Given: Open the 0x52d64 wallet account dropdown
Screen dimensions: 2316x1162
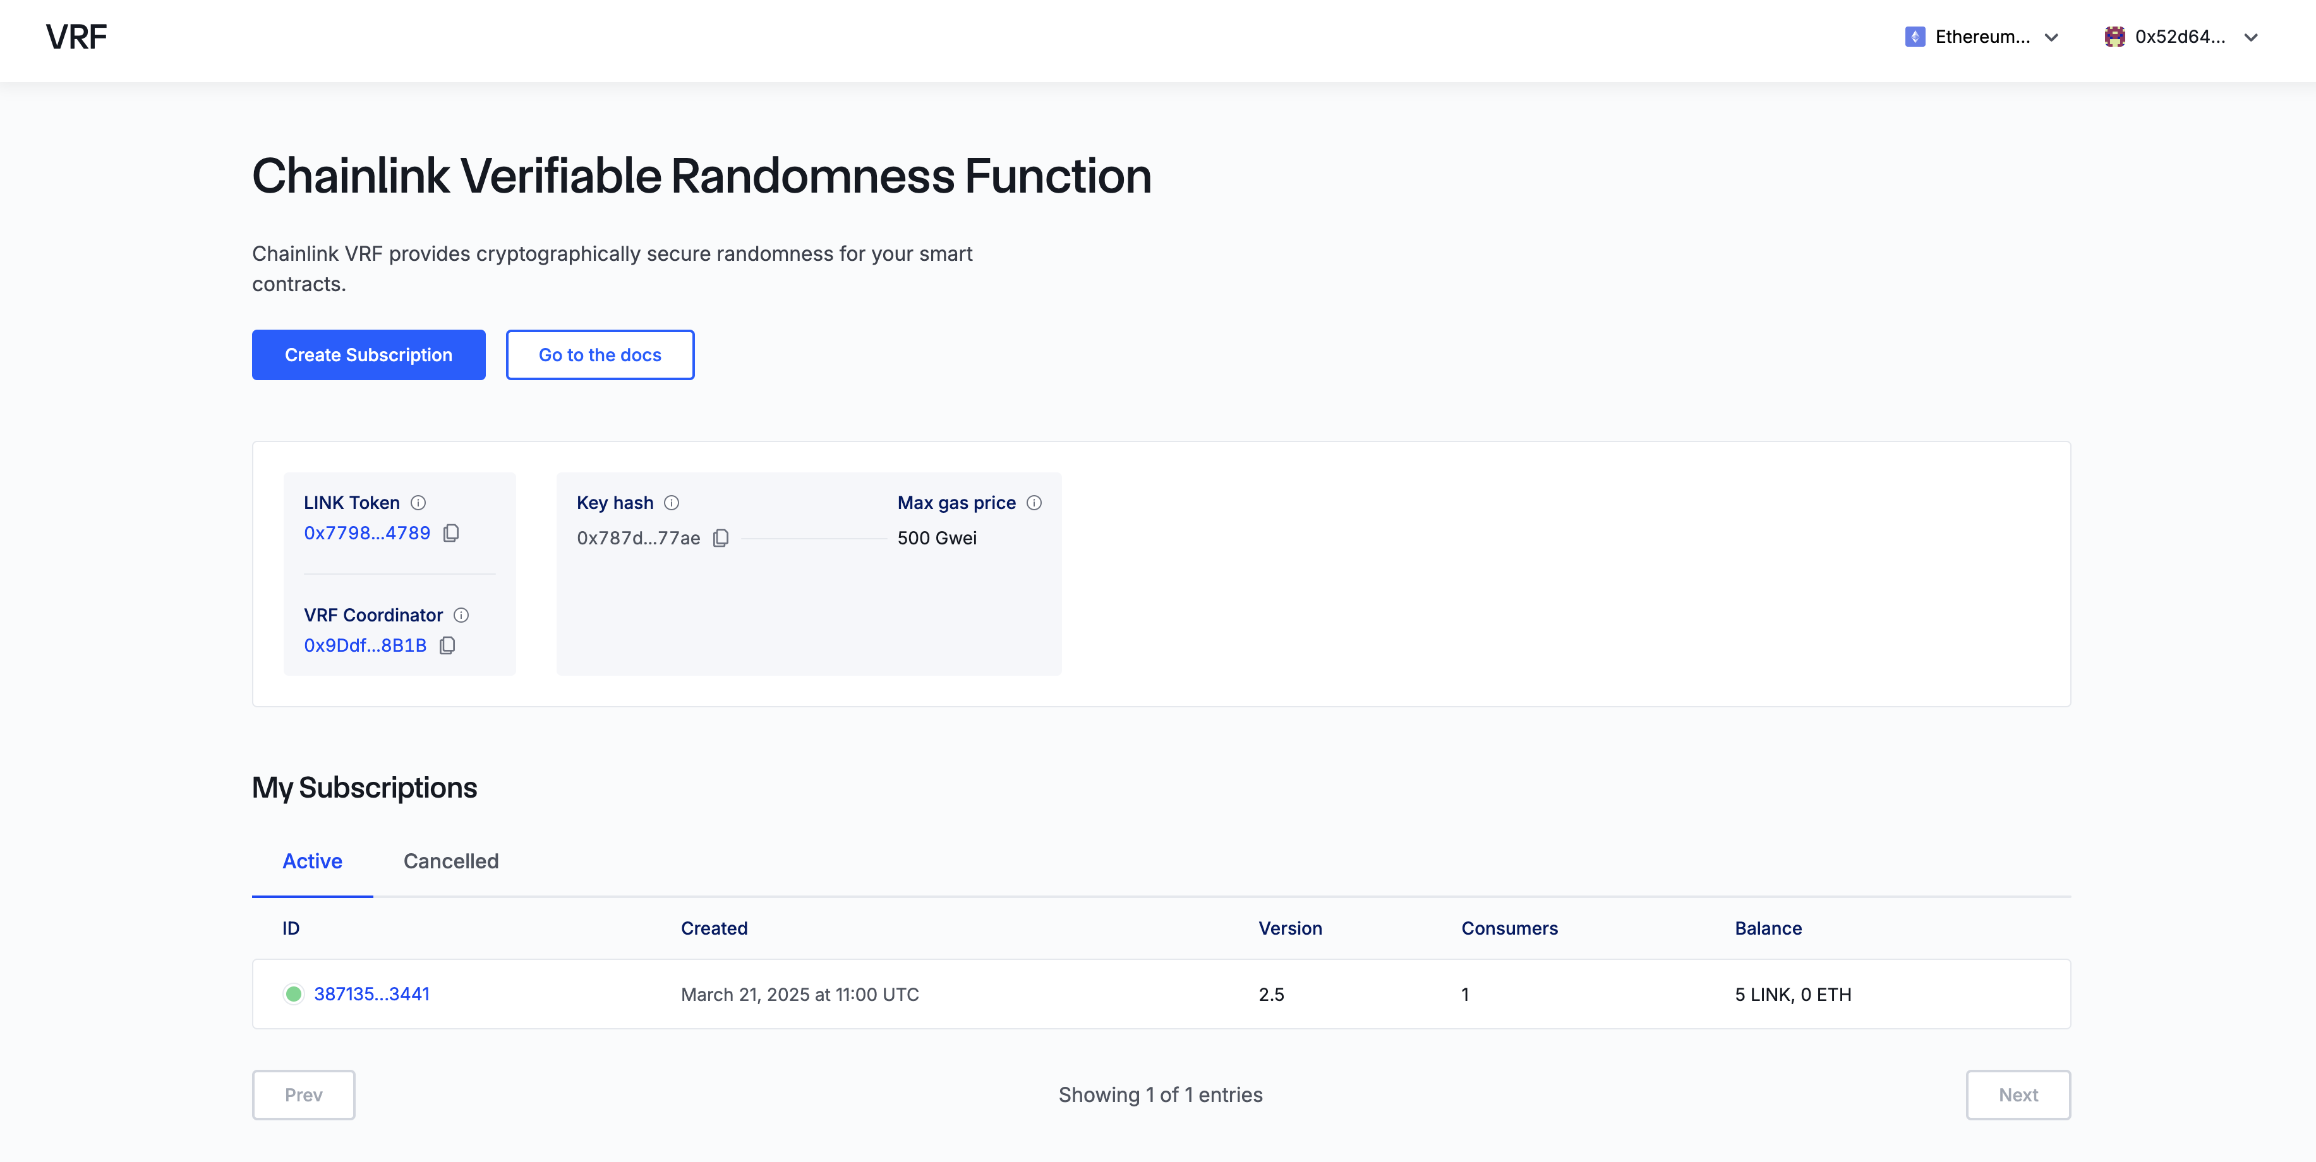Looking at the screenshot, I should 2250,37.
